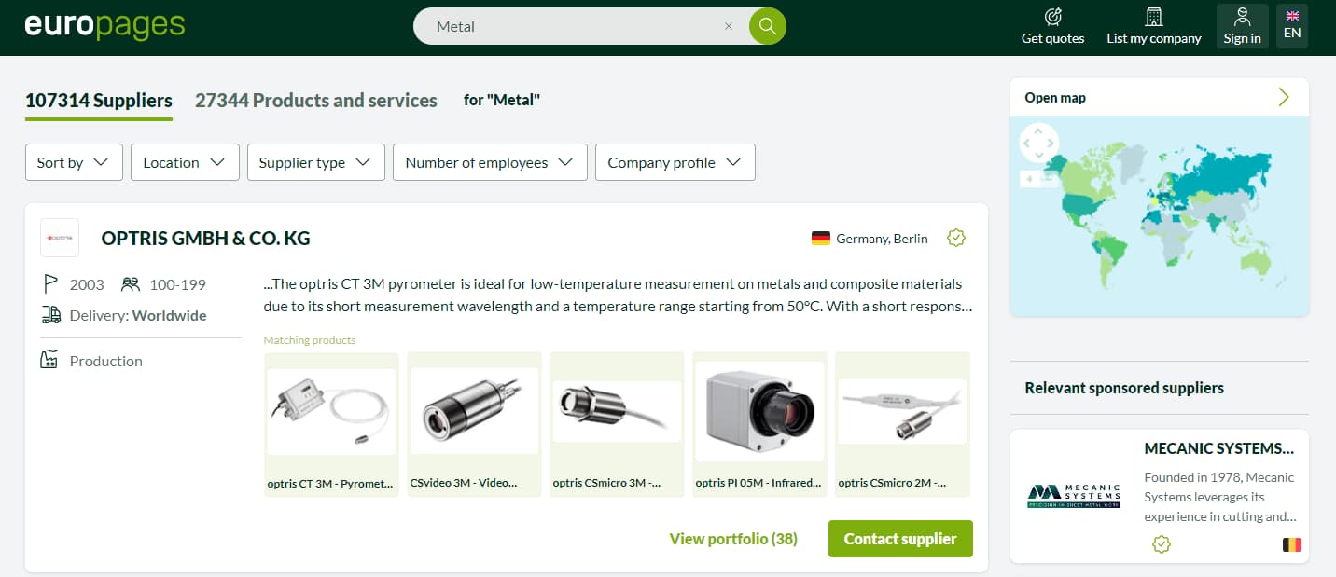The width and height of the screenshot is (1336, 577).
Task: Open map using the arrow chevron
Action: (1284, 97)
